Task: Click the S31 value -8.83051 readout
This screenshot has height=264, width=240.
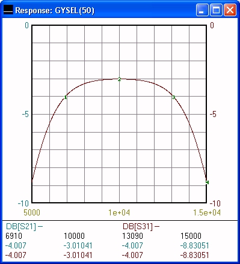Action: [194, 255]
